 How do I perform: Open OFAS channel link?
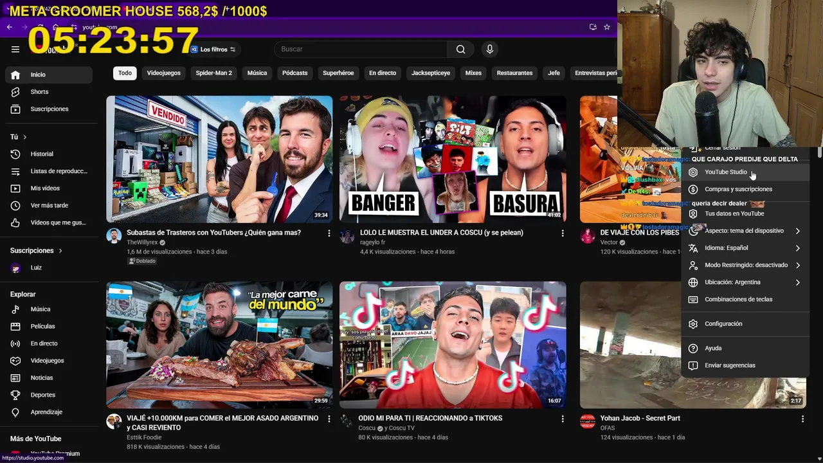tap(608, 428)
